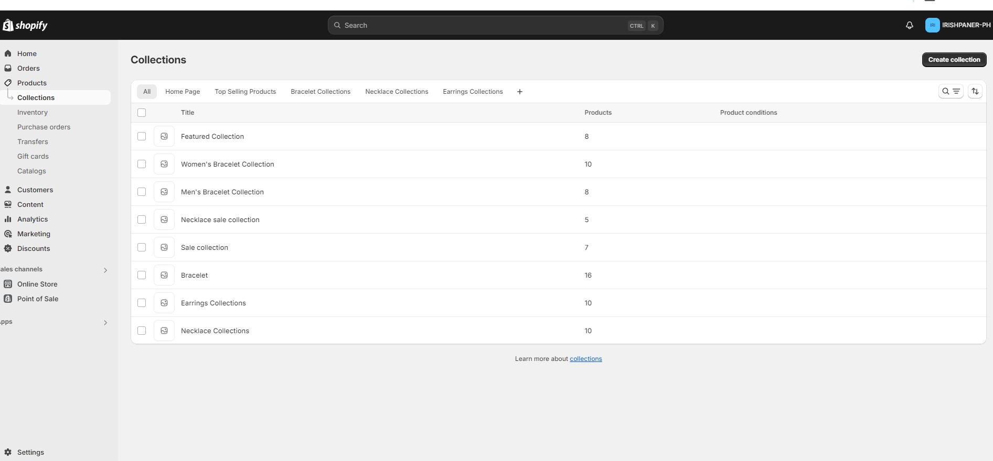The image size is (993, 461).
Task: Select the Featured Collection checkbox
Action: coord(142,136)
